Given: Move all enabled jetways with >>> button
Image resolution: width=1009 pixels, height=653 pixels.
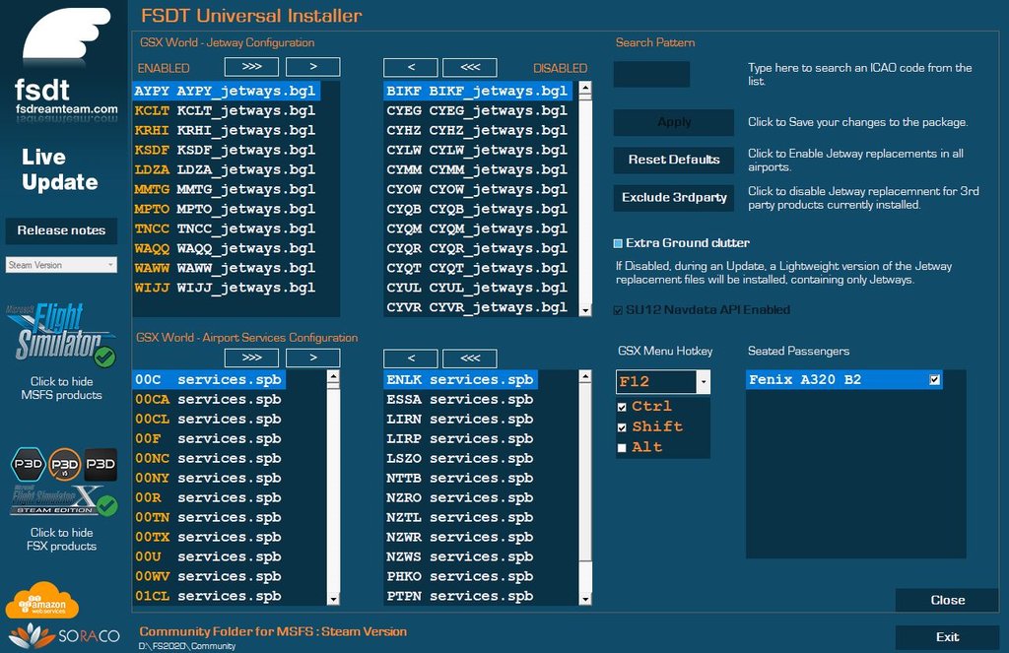Looking at the screenshot, I should click(x=251, y=66).
